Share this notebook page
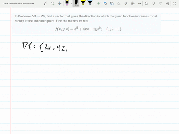Screen dimensions: 179x134 pos(167,3)
